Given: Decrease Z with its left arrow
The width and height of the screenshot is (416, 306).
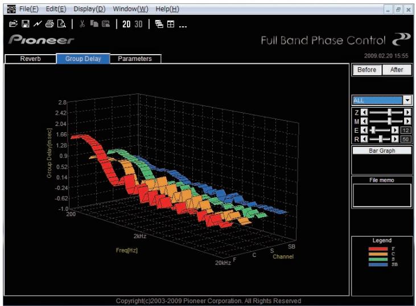Looking at the screenshot, I should 364,112.
